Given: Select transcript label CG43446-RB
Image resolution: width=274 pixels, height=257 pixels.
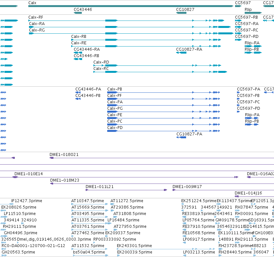Looking at the screenshot, I should click(x=87, y=56).
